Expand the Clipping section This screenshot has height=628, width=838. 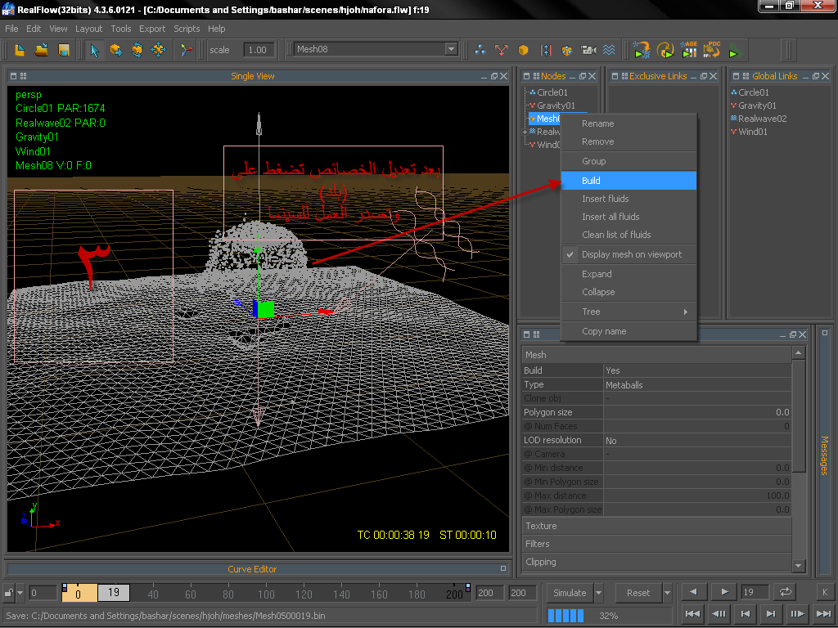click(656, 562)
